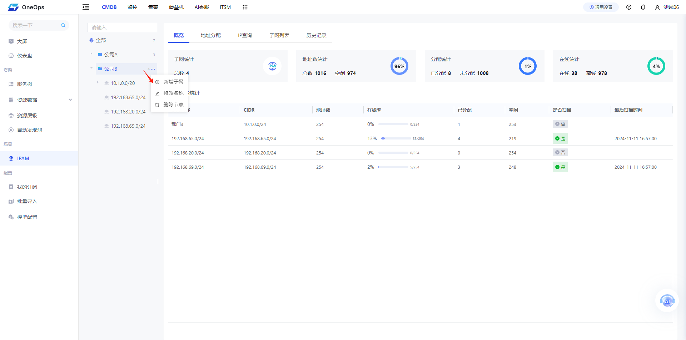The image size is (686, 340).
Task: Open the apps grid icon
Action: pos(245,7)
